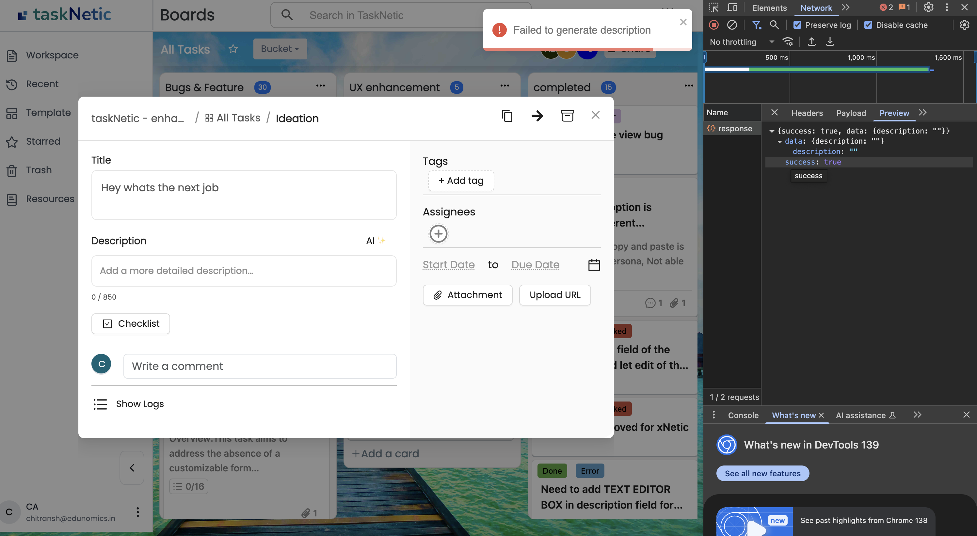Star the All Tasks board
Viewport: 977px width, 536px height.
[233, 49]
